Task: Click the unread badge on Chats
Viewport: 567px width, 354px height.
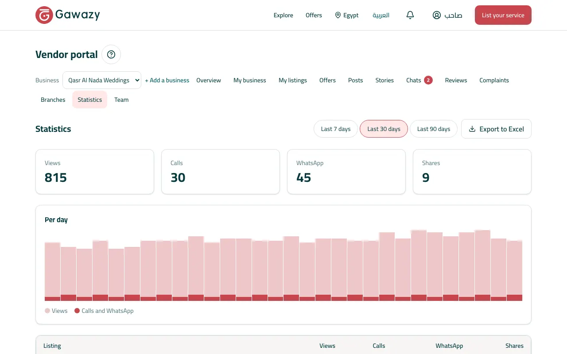Action: 428,80
